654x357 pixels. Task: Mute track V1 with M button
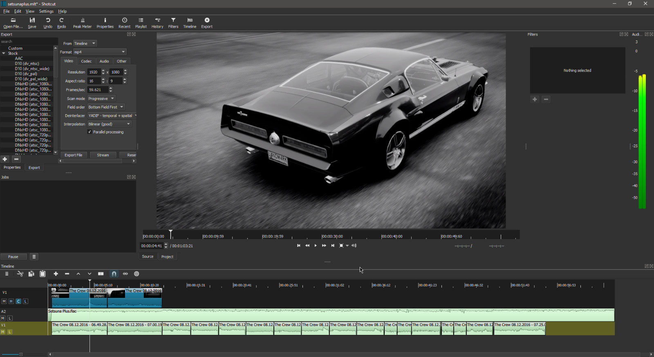click(x=4, y=302)
